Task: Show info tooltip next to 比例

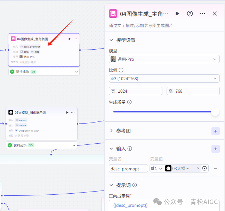Action: click(121, 70)
